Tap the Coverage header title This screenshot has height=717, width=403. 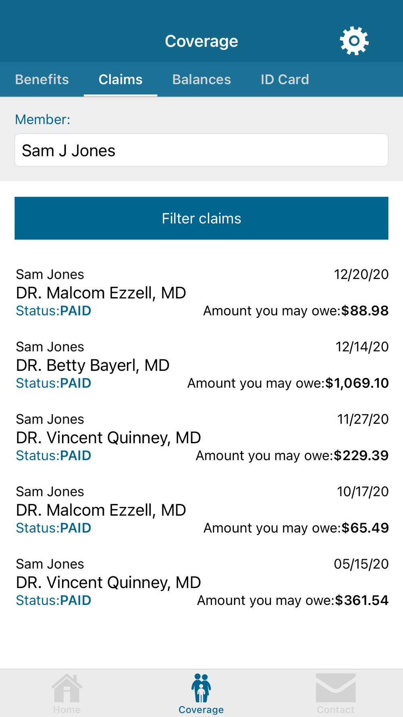coord(201,41)
